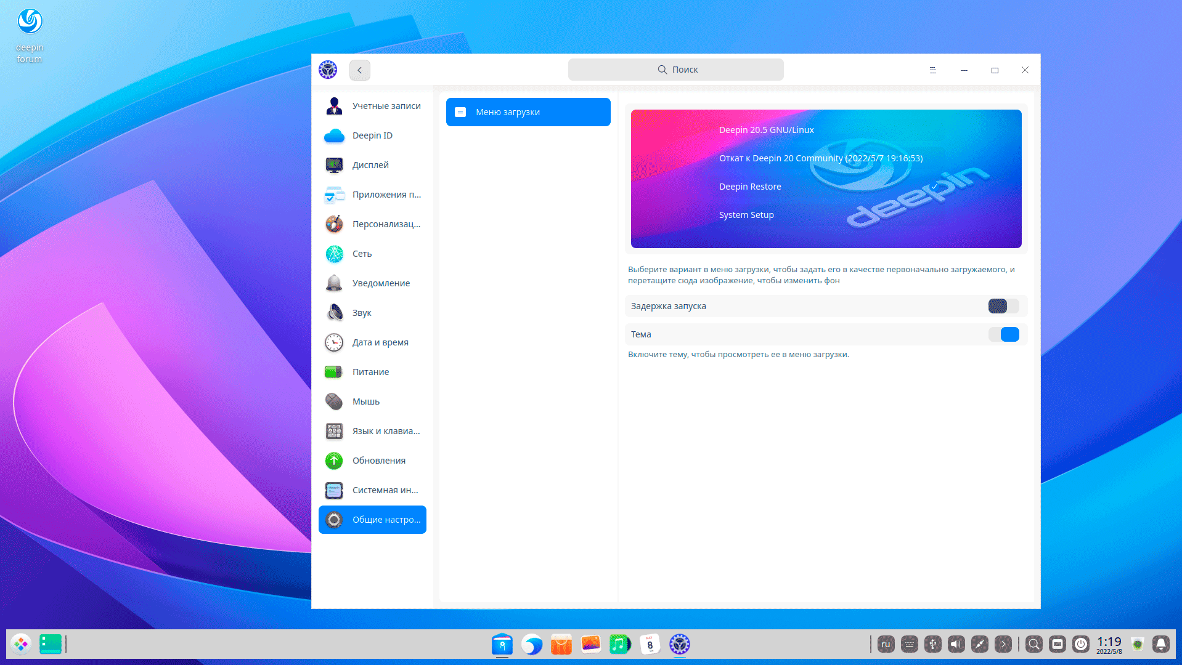Click the Control Center dock icon
The width and height of the screenshot is (1182, 665).
pos(680,644)
